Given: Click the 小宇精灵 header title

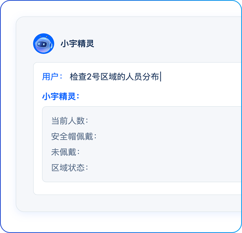Looking at the screenshot, I should tap(77, 44).
